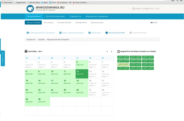
Task: Go to next month with right arrow
Action: pyautogui.click(x=111, y=52)
